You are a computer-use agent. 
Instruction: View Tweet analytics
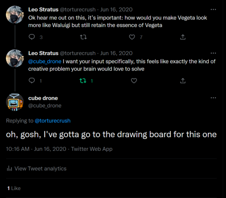click(x=37, y=168)
